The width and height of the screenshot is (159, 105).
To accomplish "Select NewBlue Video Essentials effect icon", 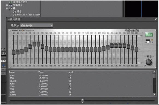I will point(14,15).
